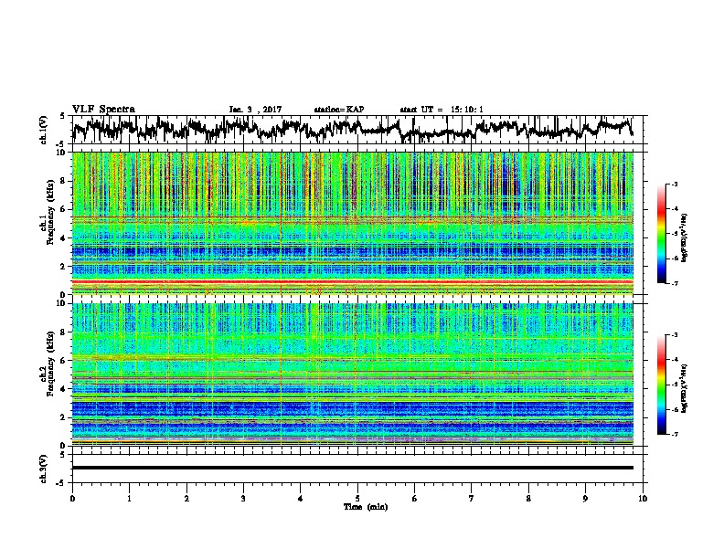
Task: Click the ch.2 'Frequency (kHz)' axis label
Action: click(50, 364)
